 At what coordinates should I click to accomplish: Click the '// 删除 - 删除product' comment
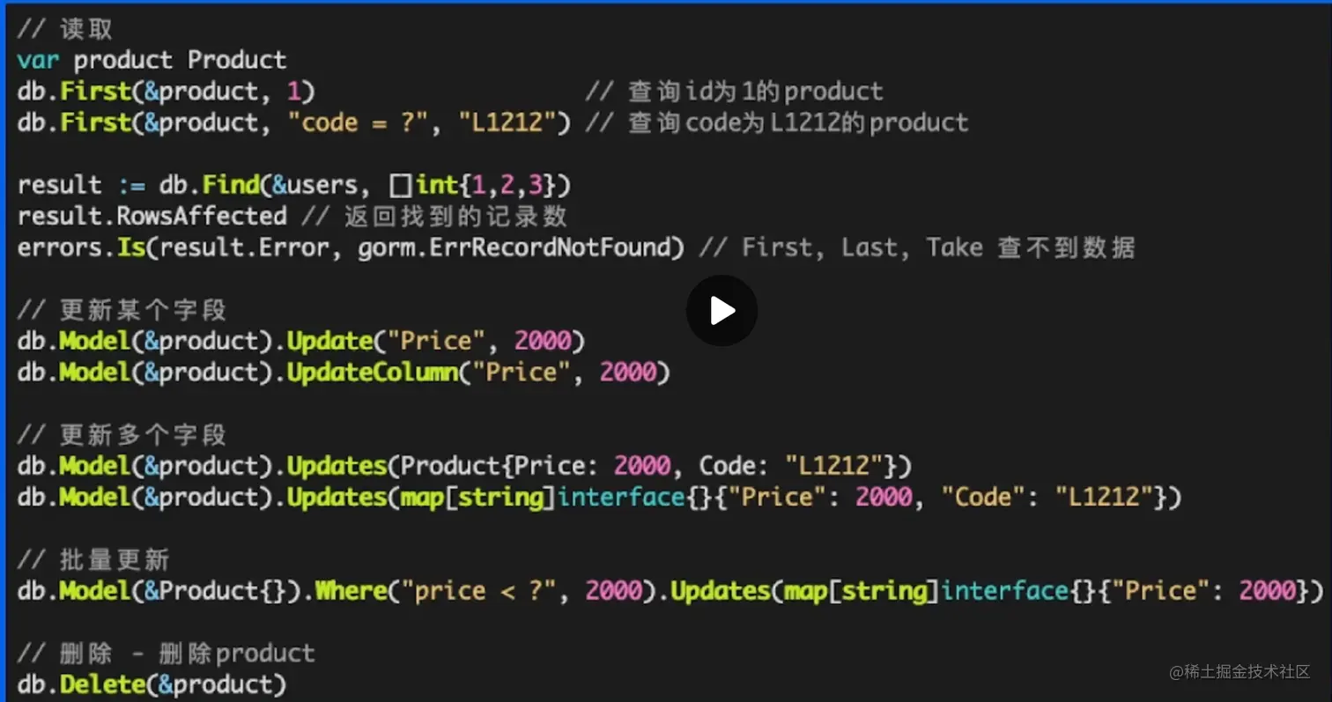click(x=166, y=653)
